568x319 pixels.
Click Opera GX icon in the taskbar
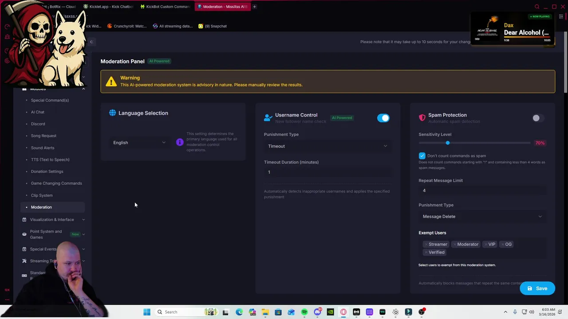343,312
